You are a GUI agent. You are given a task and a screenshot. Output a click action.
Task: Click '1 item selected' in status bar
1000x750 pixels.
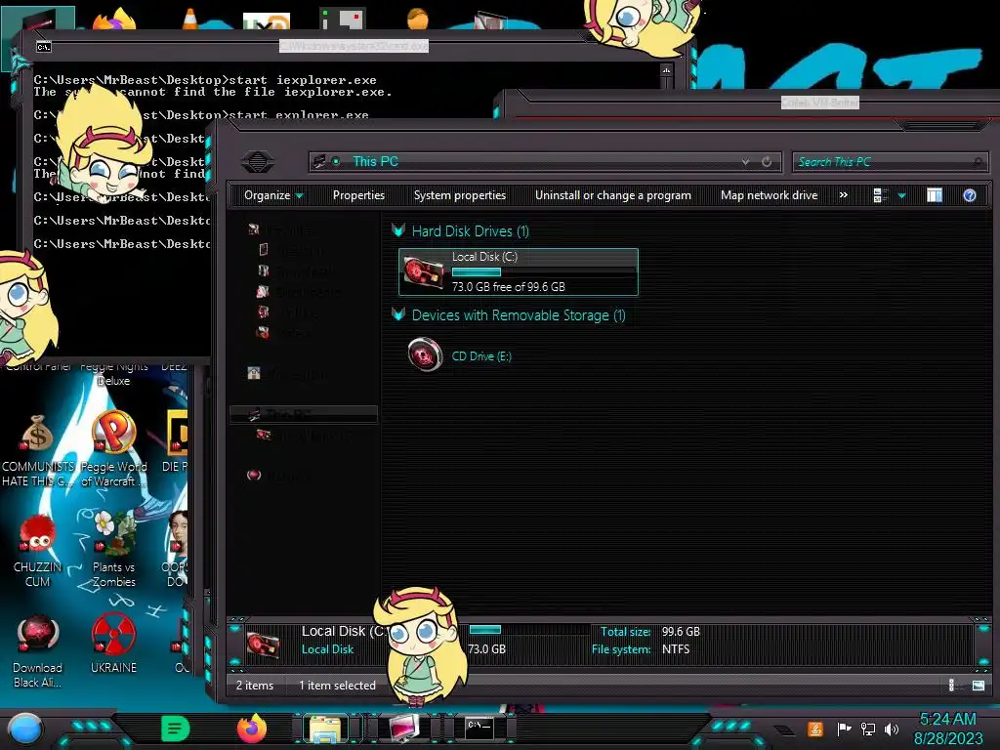tap(337, 686)
